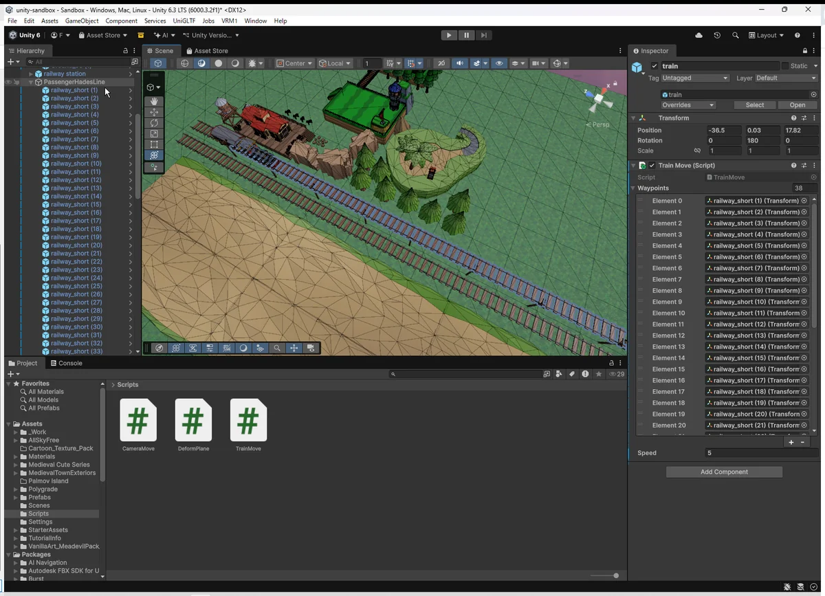Click the cloud services icon

point(699,35)
